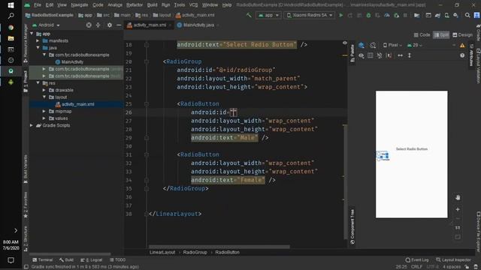
Task: Select the activity_main.xml editor tab
Action: tap(150, 25)
